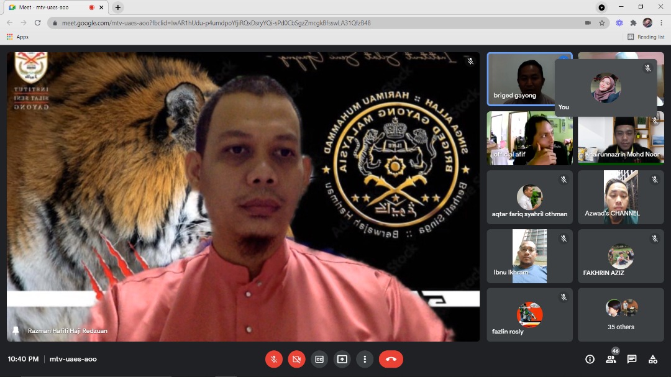Image resolution: width=671 pixels, height=377 pixels.
Task: Open the Present now screen-share button
Action: click(342, 359)
